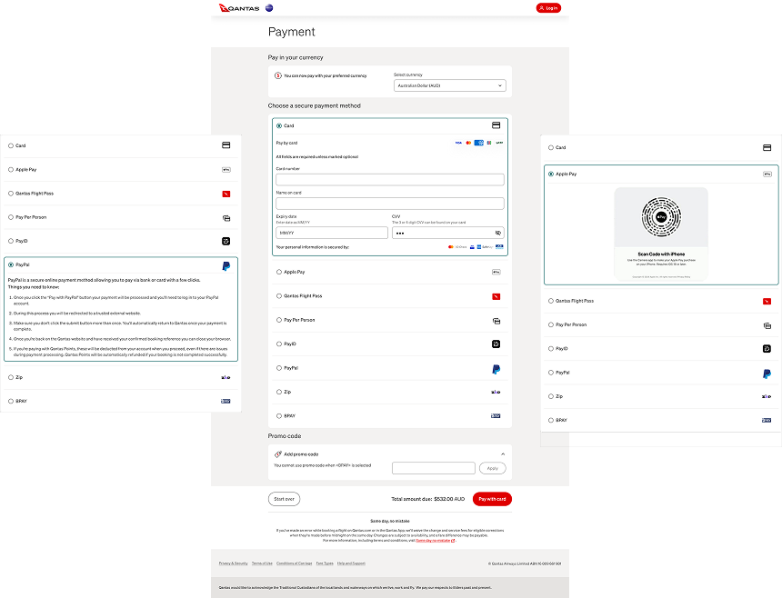Click the Log in button in the header

coord(548,8)
